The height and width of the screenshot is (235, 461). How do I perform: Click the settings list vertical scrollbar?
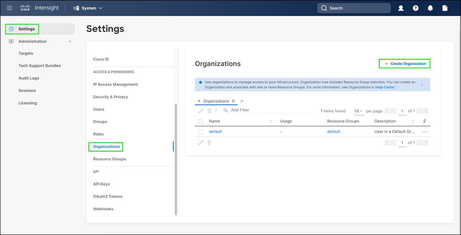click(x=176, y=159)
